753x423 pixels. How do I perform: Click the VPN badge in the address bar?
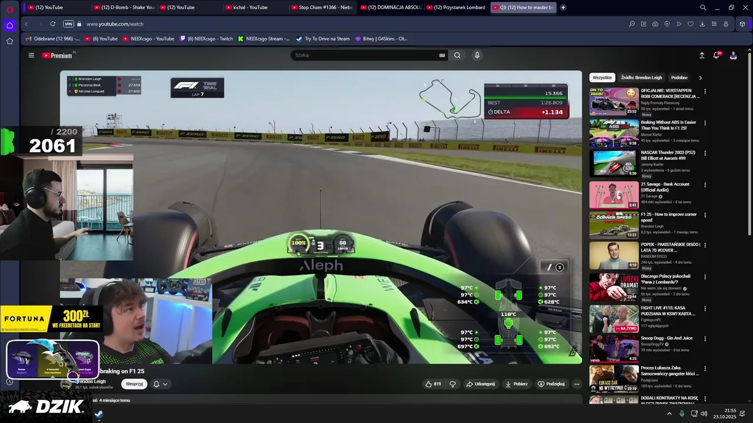tap(68, 24)
